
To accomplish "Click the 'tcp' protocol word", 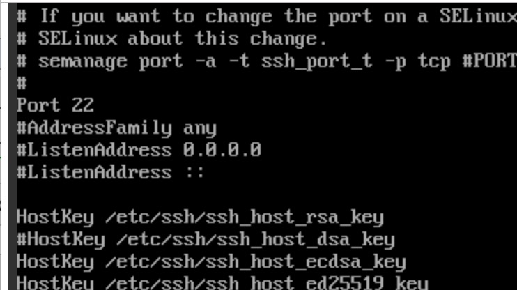I will (434, 62).
